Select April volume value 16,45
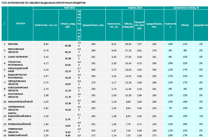 click(x=128, y=64)
